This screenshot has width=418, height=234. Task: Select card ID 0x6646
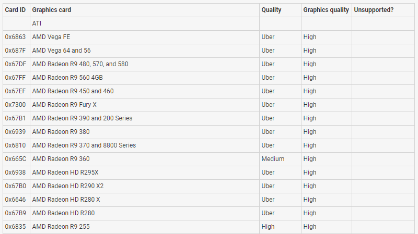(x=16, y=200)
